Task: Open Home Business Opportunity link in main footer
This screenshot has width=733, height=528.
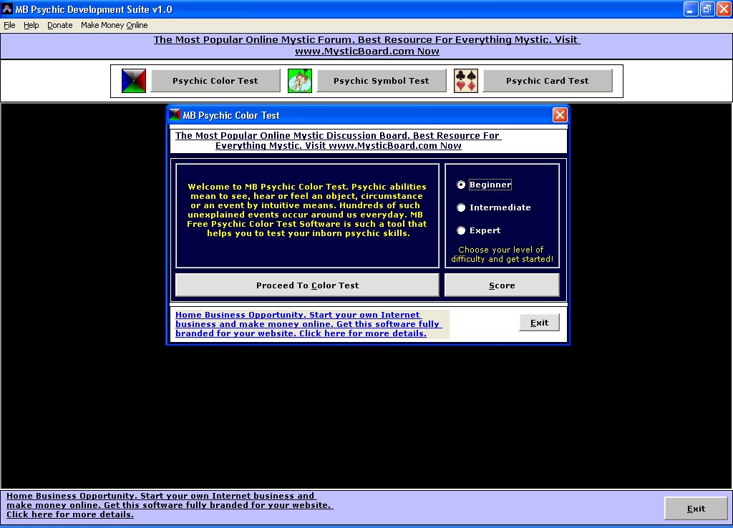Action: point(170,505)
